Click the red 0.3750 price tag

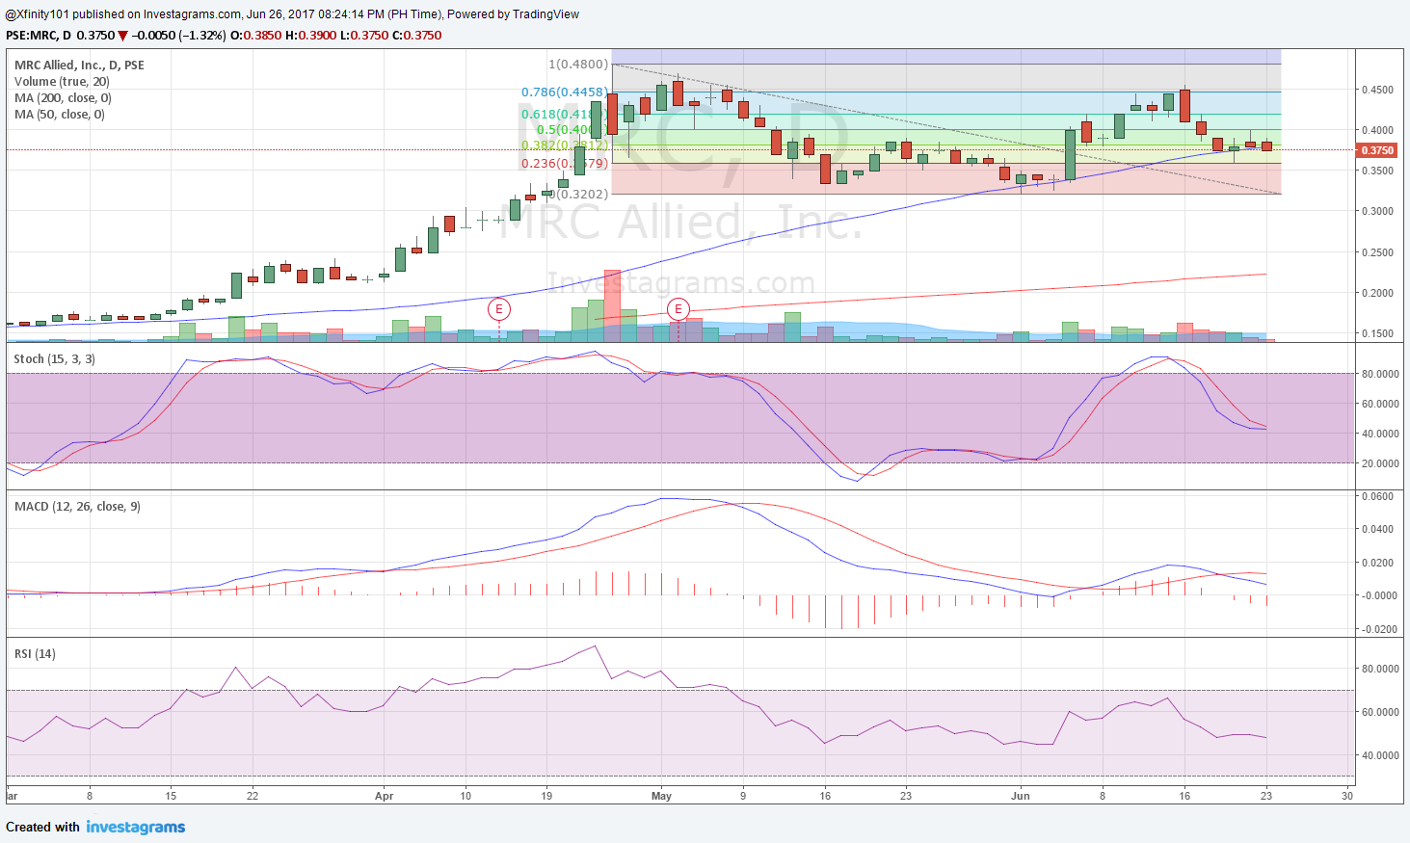[x=1376, y=149]
